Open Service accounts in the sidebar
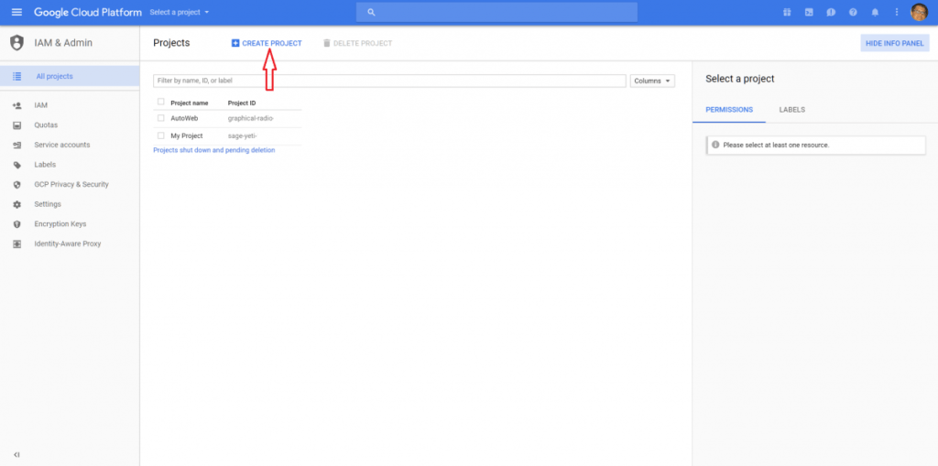938x466 pixels. coord(62,145)
